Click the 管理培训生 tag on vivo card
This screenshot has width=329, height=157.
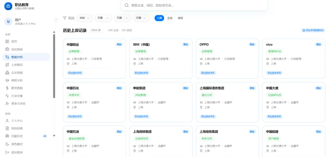point(274,51)
